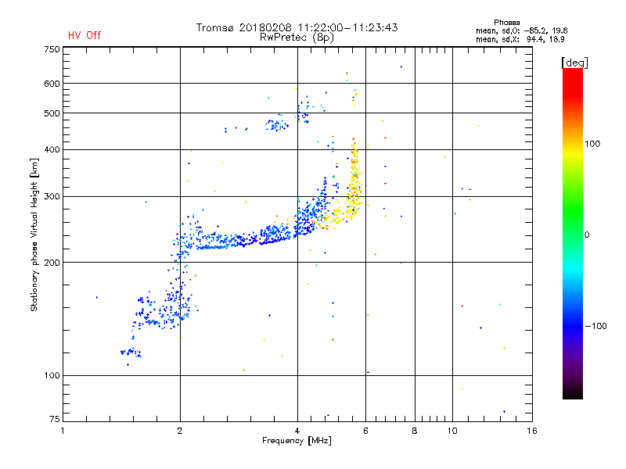
Task: Click the x-axis tick label '10'
Action: tap(452, 431)
